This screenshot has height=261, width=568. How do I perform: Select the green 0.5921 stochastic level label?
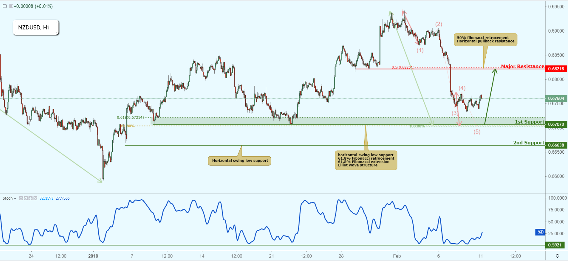[555, 245]
